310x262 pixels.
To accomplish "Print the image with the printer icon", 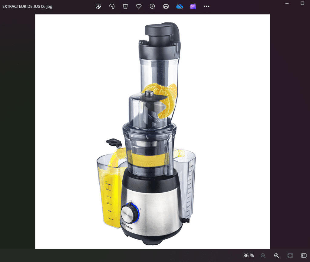I will coord(166,6).
